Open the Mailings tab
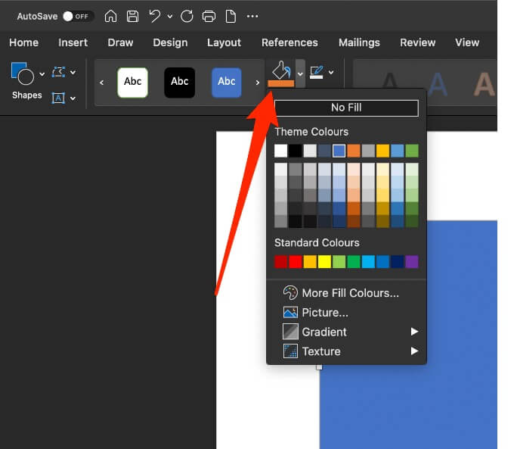 pyautogui.click(x=360, y=42)
